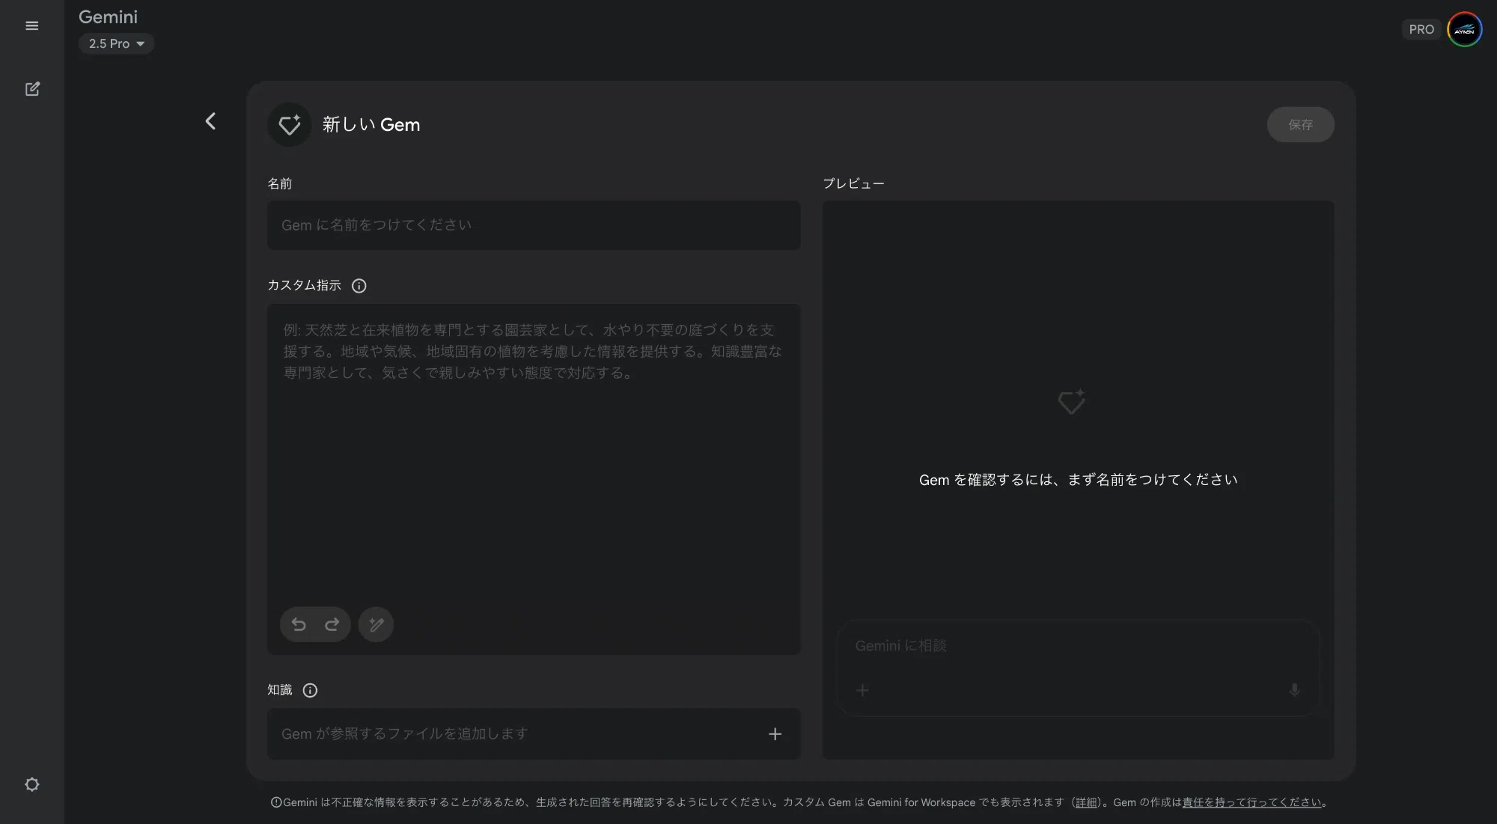Viewport: 1497px width, 824px height.
Task: Open the 責任を持って行ってください link
Action: [x=1251, y=802]
